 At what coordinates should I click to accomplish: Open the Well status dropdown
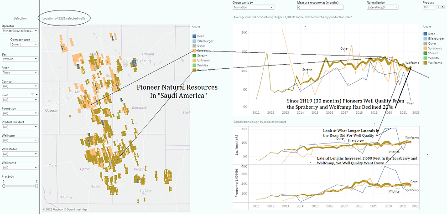tap(20, 154)
